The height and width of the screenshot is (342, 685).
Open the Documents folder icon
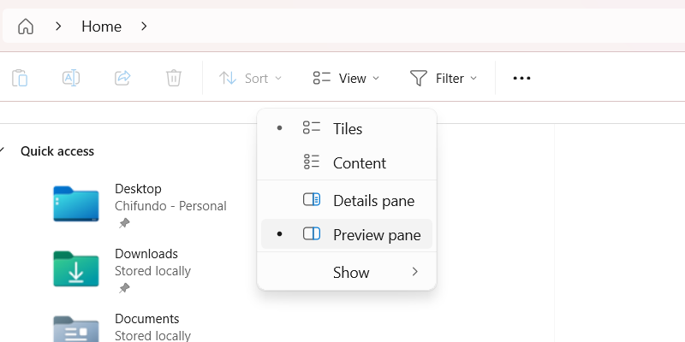tap(75, 328)
